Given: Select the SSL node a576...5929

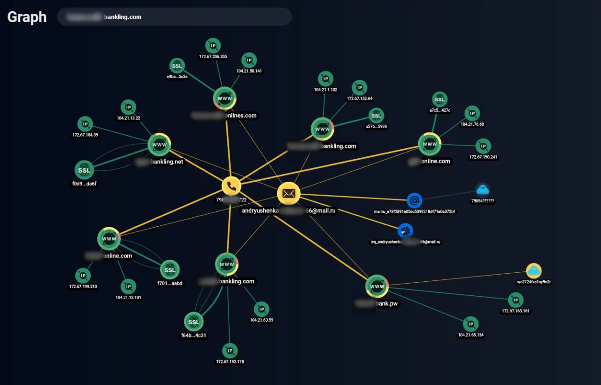Looking at the screenshot, I should (376, 115).
